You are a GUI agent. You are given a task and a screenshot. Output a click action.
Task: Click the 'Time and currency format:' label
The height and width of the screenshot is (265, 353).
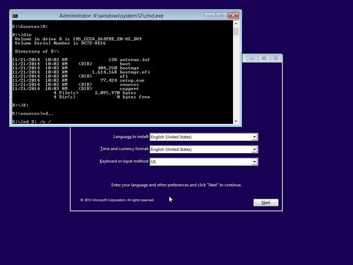124,149
